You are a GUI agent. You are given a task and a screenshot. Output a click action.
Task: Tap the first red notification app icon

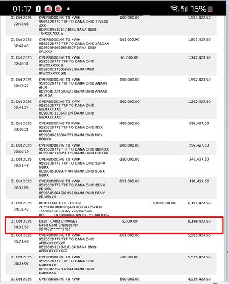coord(48,9)
